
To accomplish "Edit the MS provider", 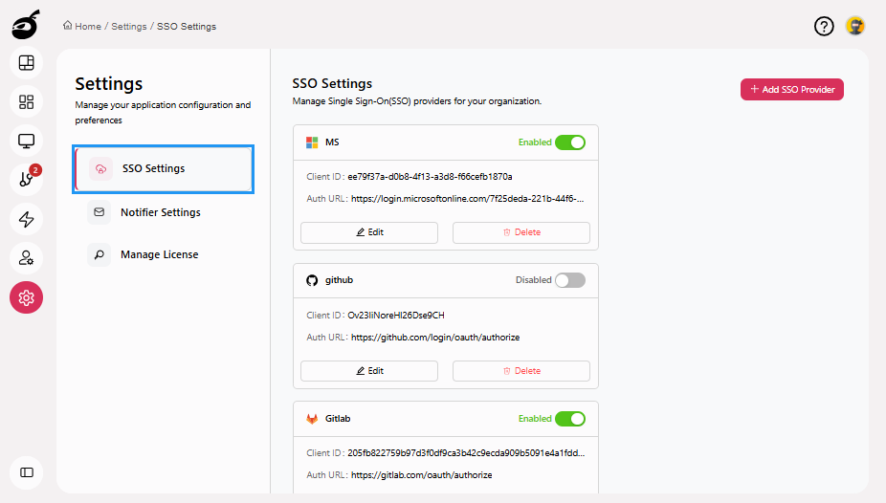I will pos(369,232).
